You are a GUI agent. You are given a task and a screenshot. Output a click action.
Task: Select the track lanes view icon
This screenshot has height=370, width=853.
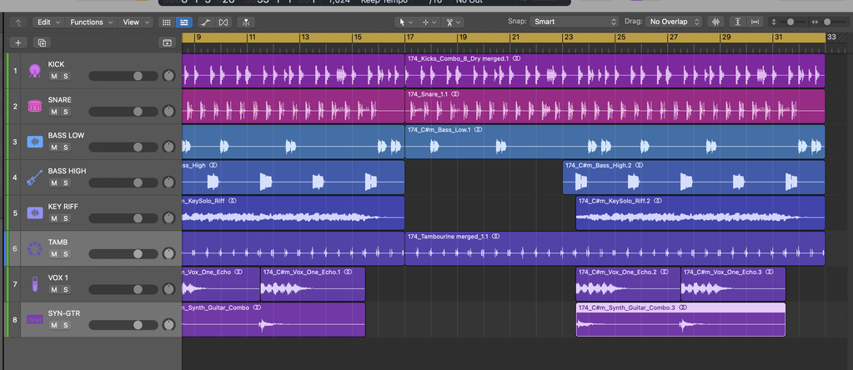(x=184, y=22)
